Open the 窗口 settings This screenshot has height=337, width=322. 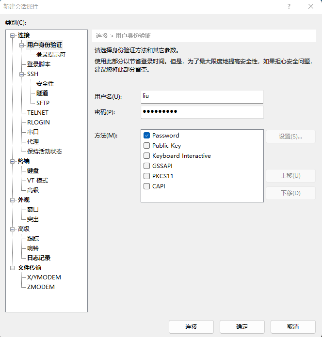(x=33, y=210)
